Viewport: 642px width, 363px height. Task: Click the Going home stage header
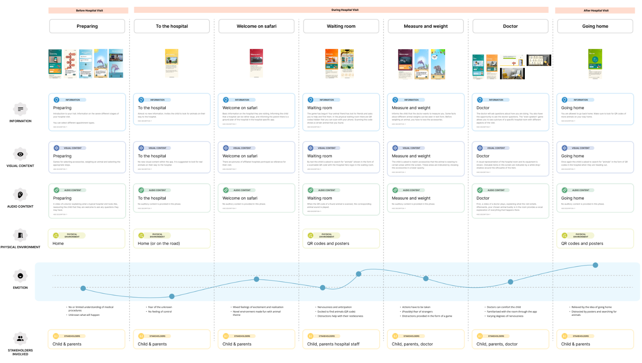coord(595,26)
